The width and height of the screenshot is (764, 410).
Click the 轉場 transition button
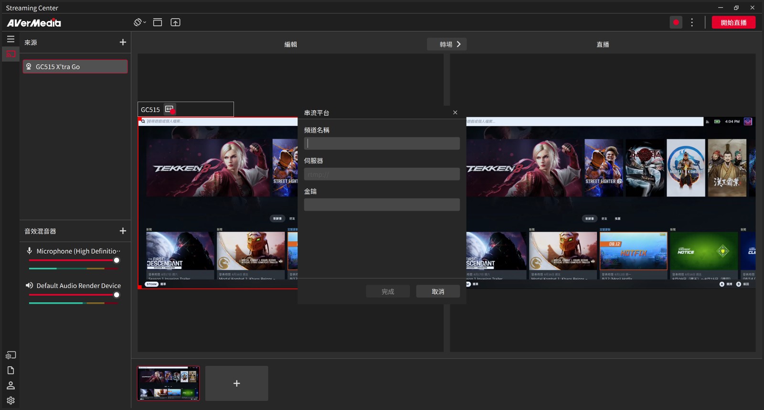[x=447, y=44]
